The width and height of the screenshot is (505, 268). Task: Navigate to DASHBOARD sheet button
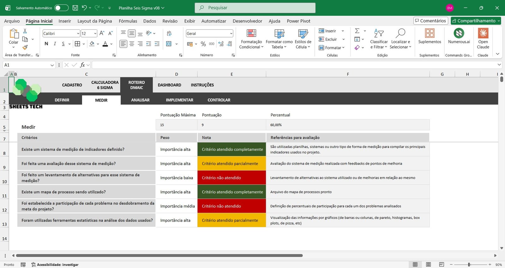click(169, 85)
